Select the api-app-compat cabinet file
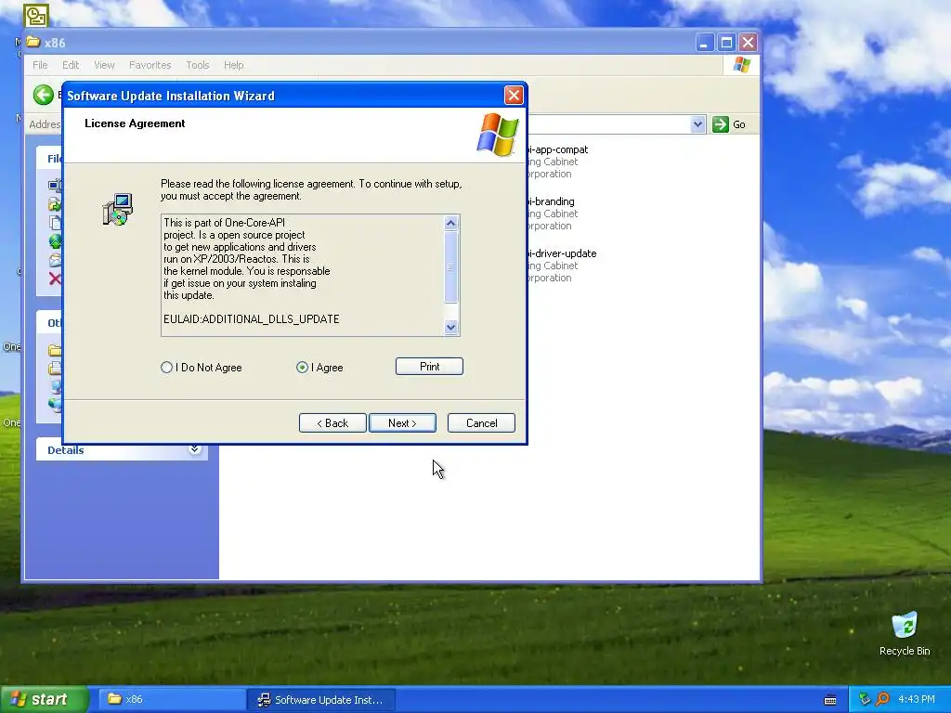The width and height of the screenshot is (951, 713). coord(558,162)
